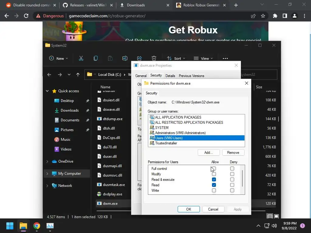Click the Chrome taskbar icon
Image resolution: width=311 pixels, height=233 pixels.
click(37, 226)
